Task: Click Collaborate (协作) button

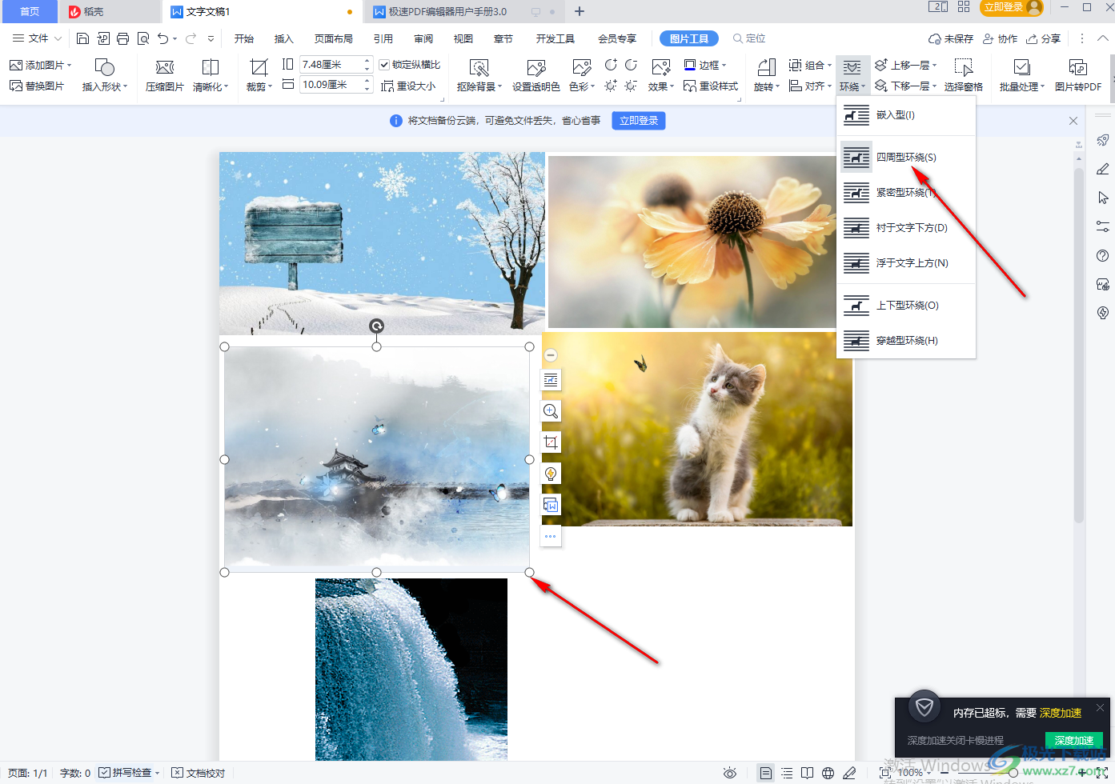Action: (x=1001, y=38)
